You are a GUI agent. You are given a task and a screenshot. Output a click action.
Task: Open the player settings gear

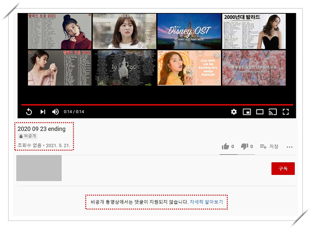click(234, 112)
